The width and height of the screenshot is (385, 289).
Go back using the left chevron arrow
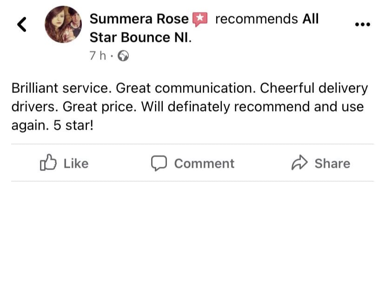(x=21, y=24)
